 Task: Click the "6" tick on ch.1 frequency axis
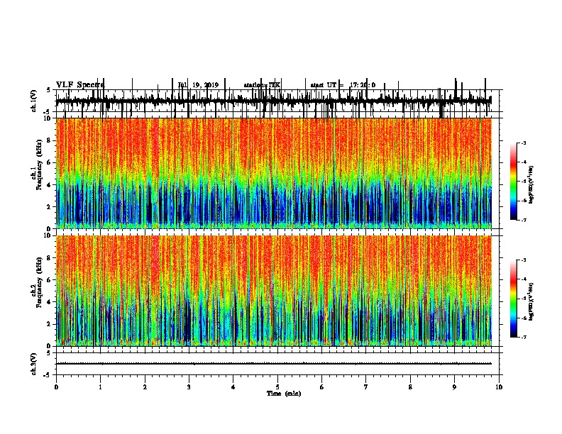pos(49,162)
